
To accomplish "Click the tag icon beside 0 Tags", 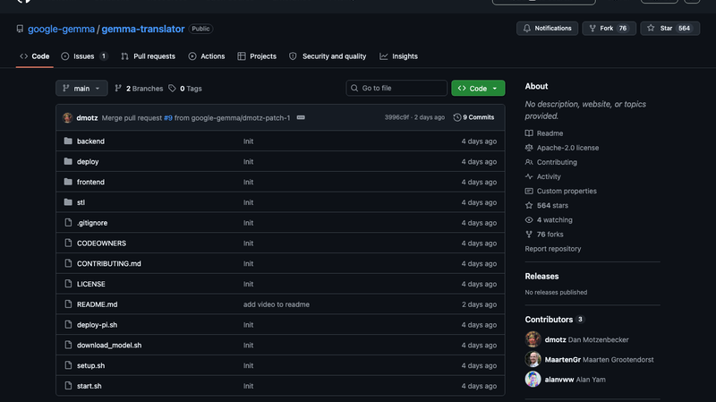I will click(x=172, y=88).
